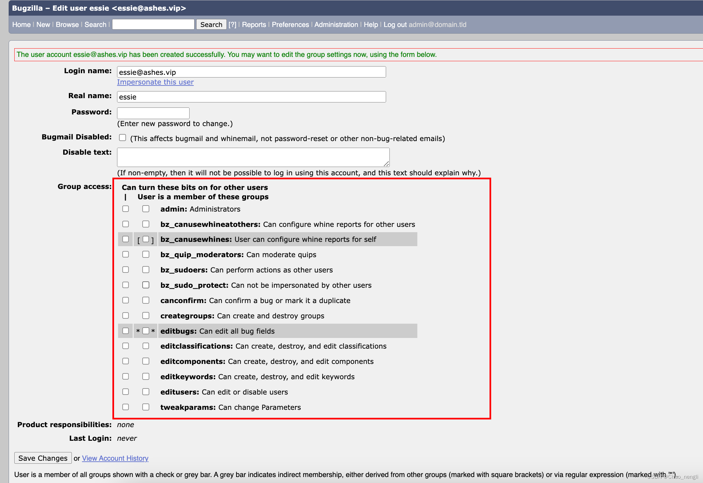Screen dimensions: 703x483
Task: Check editcomponents membership checkbox
Action: [x=146, y=361]
